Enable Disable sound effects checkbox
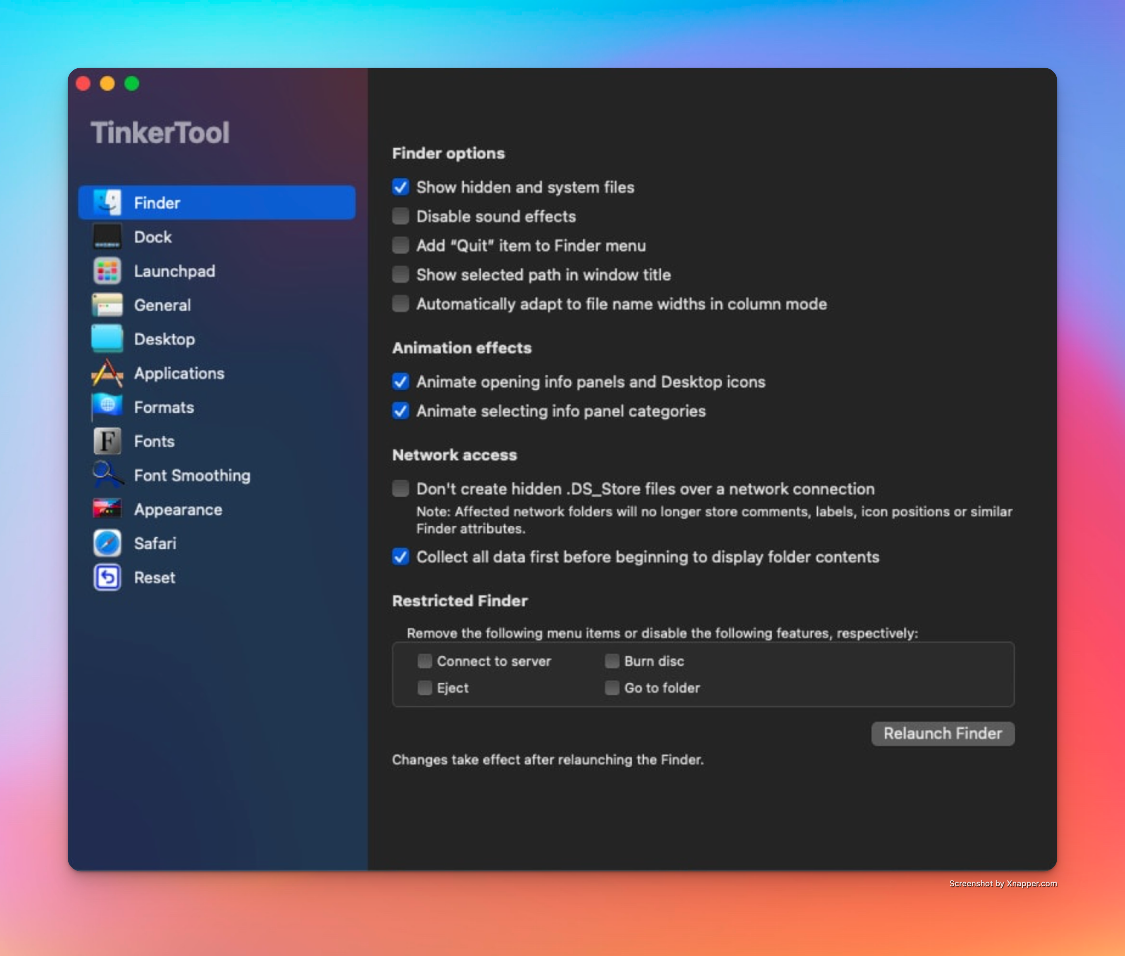 401,216
